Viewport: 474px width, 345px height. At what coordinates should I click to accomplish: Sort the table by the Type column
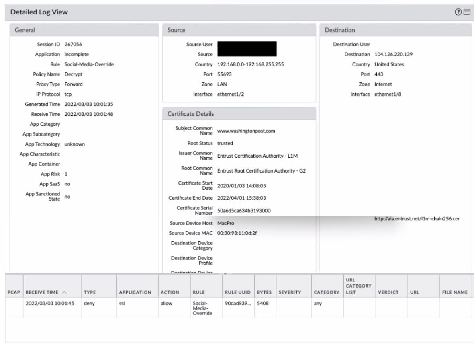(x=90, y=292)
